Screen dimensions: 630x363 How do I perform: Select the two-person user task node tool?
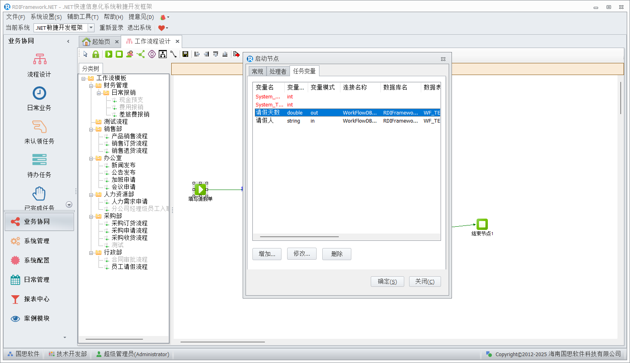tap(130, 54)
